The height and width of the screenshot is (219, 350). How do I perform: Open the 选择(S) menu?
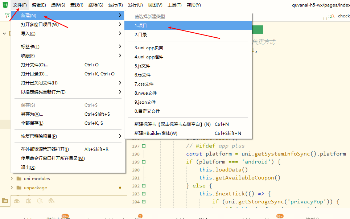(x=58, y=5)
